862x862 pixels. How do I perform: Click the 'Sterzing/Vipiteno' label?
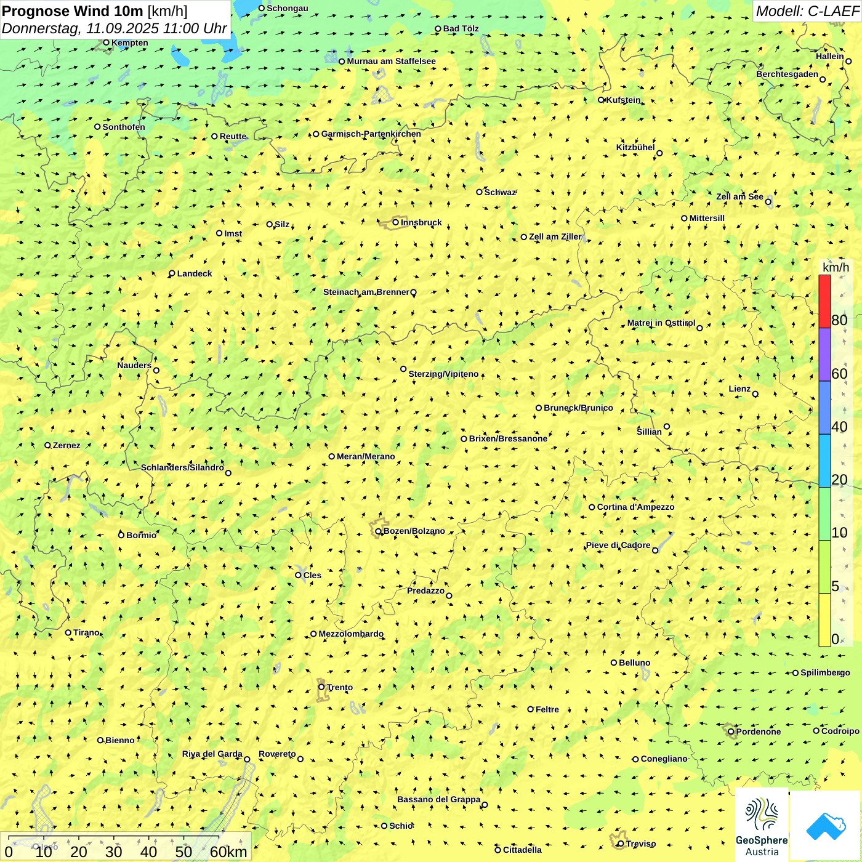point(443,374)
